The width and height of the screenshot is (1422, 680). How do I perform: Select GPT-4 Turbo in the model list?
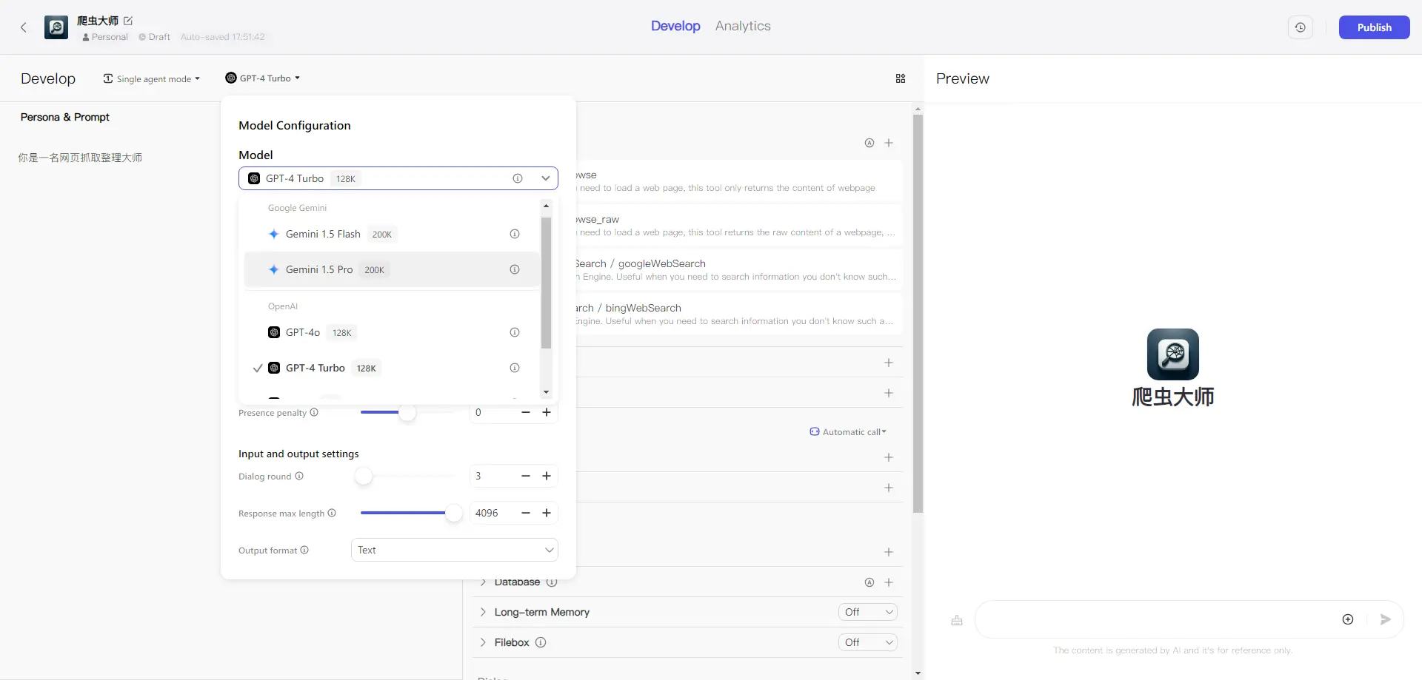(x=392, y=368)
